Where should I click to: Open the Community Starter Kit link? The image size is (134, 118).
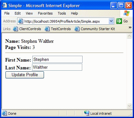(98, 29)
